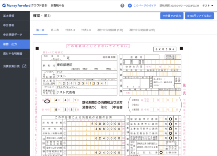
Task: Click e-Tax用ファイル出力 button
Action: 199,16
